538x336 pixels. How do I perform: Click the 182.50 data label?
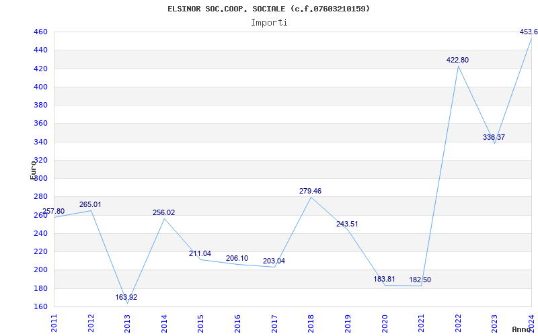(x=420, y=280)
